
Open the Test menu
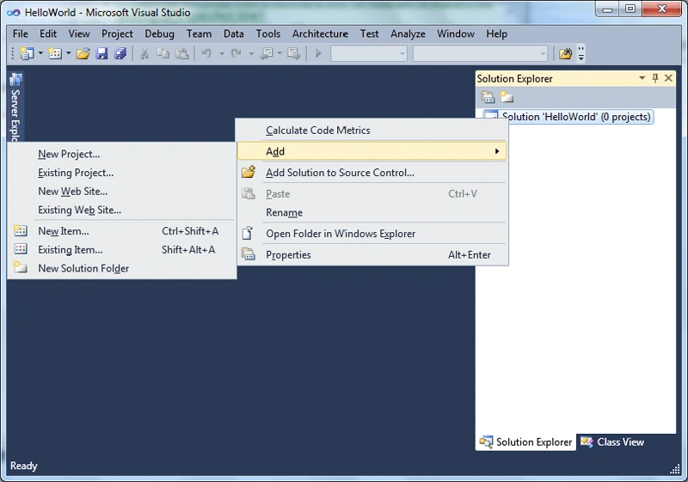(x=370, y=34)
